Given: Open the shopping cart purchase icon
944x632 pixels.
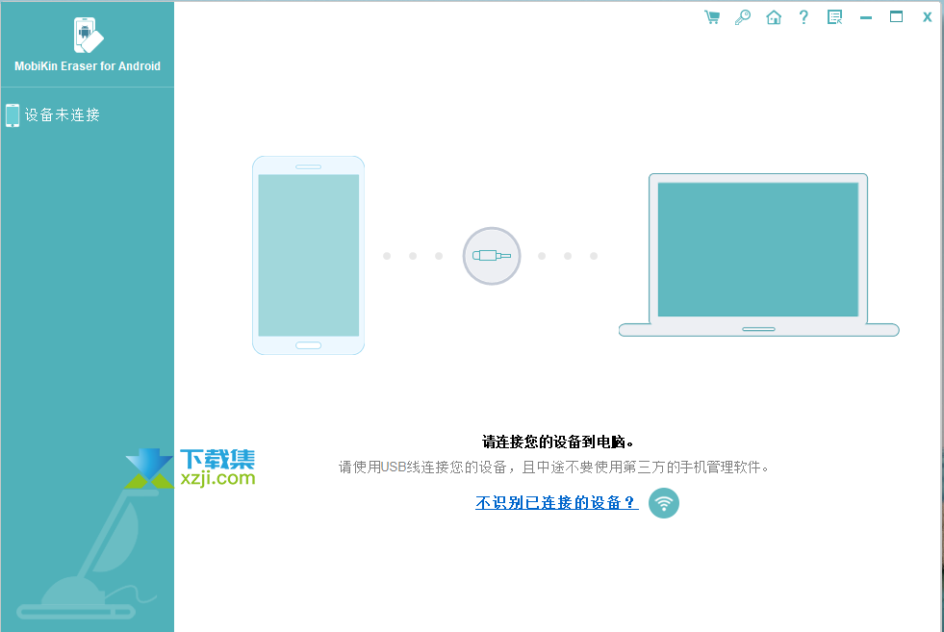Looking at the screenshot, I should pyautogui.click(x=712, y=17).
